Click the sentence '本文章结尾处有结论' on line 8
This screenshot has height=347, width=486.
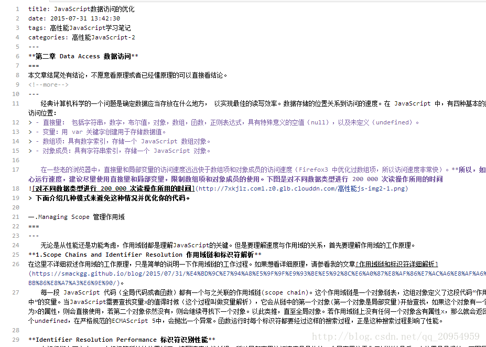pos(56,75)
